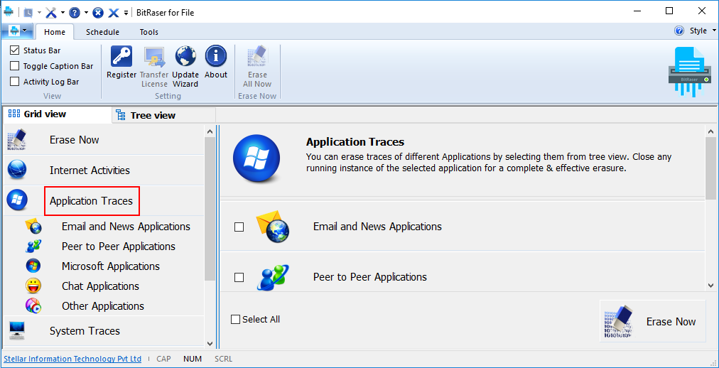
Task: Click the System Traces monitor icon
Action: pos(17,330)
